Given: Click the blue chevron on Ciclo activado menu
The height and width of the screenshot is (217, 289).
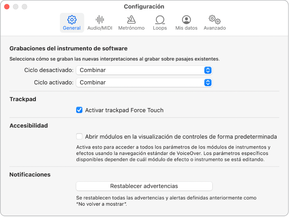Looking at the screenshot, I should click(x=208, y=82).
